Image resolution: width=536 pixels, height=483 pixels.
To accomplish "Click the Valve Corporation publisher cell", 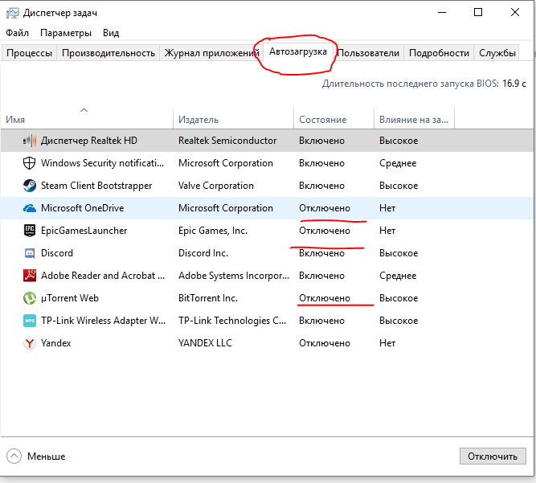I will tap(216, 186).
